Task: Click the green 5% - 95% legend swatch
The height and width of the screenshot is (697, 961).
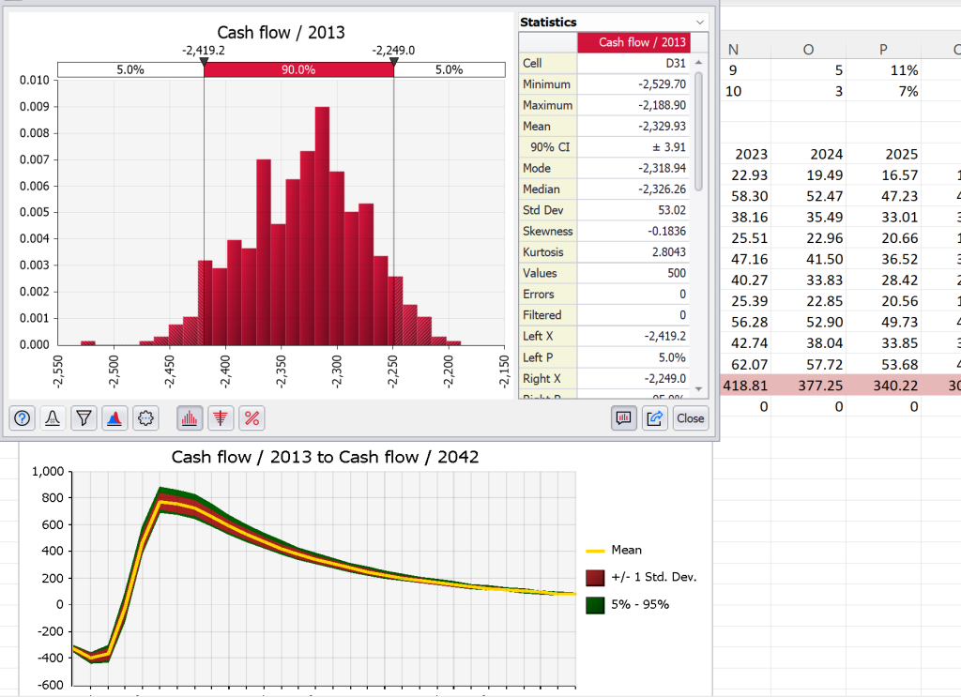Action: (x=594, y=604)
